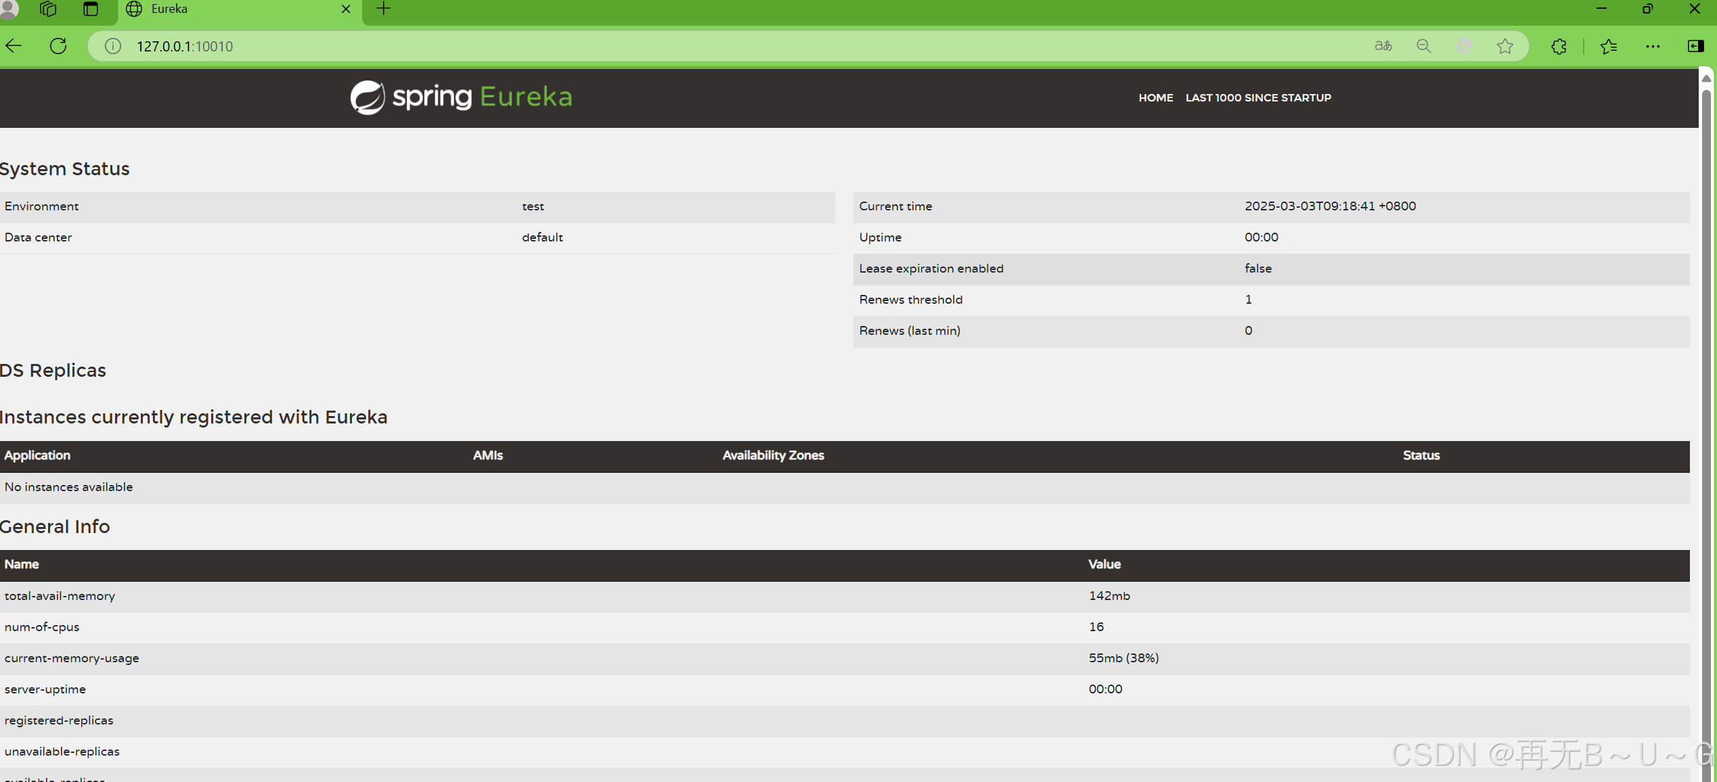
Task: Open a new browser tab
Action: (384, 9)
